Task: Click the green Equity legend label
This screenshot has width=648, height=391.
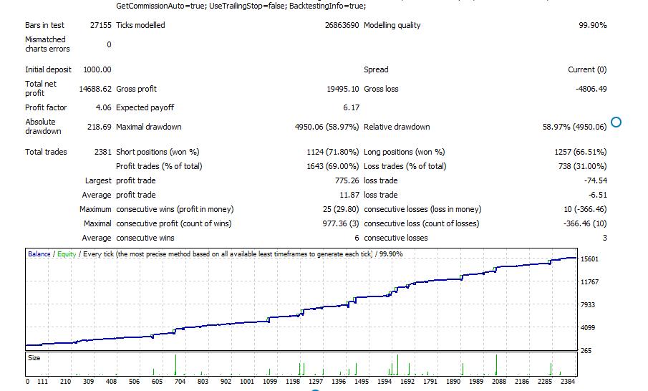Action: [x=67, y=254]
